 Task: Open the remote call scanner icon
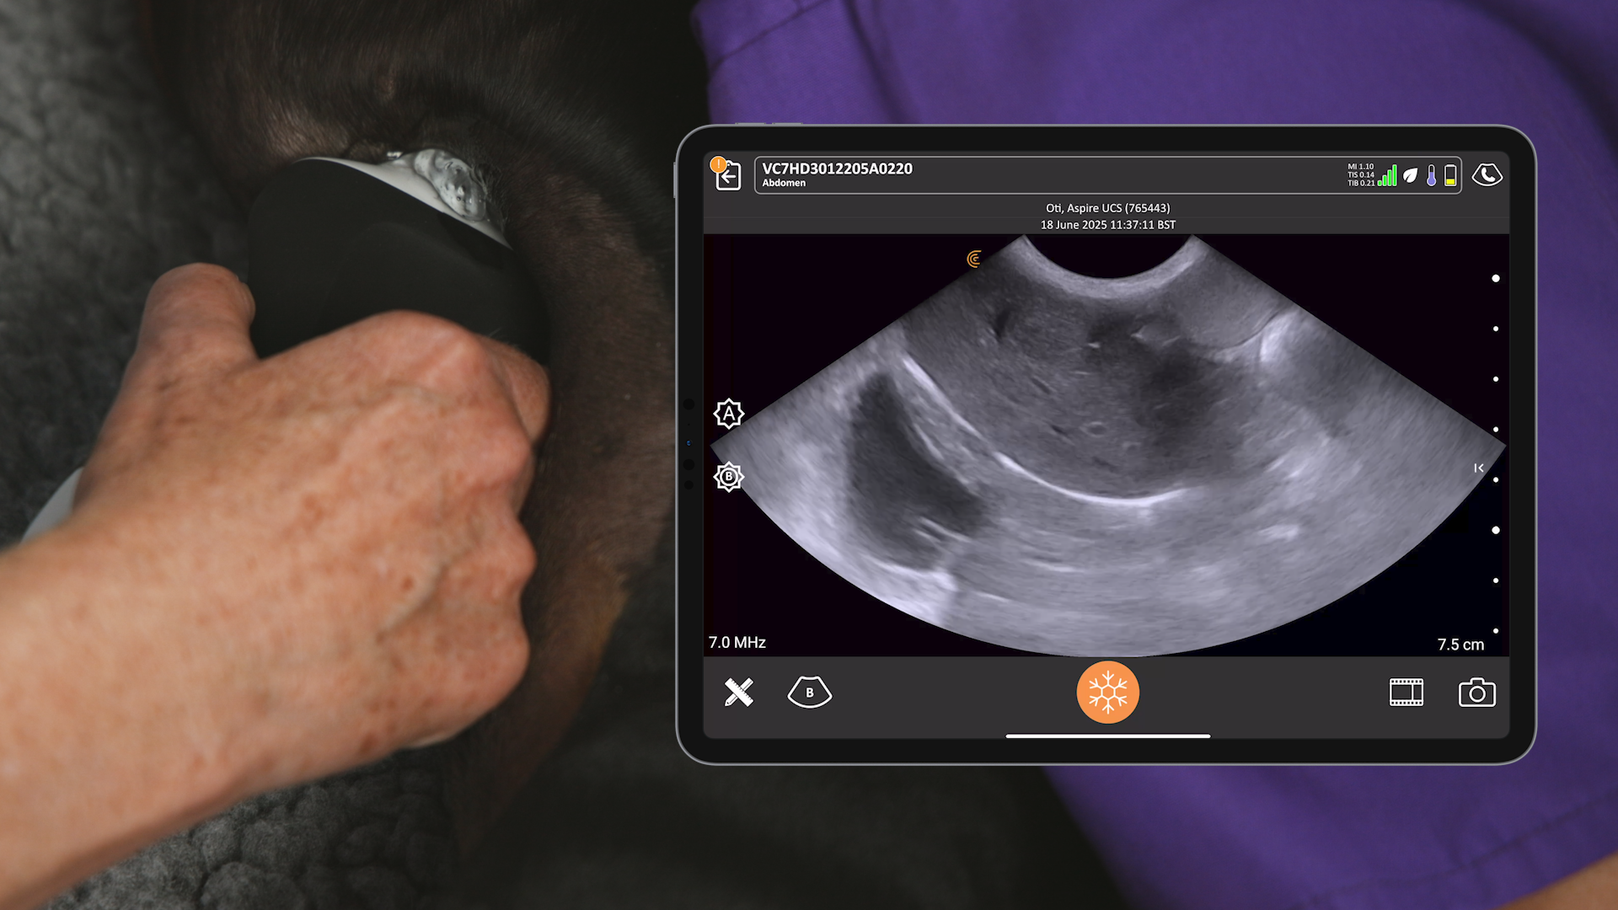(x=1487, y=174)
